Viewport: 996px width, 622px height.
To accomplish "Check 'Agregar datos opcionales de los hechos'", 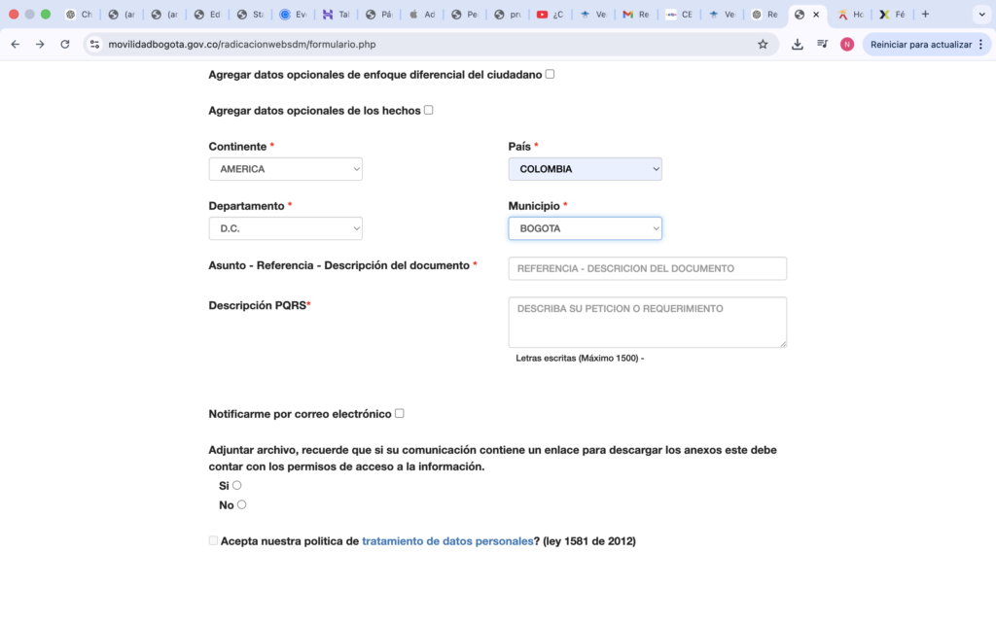I will pos(428,110).
